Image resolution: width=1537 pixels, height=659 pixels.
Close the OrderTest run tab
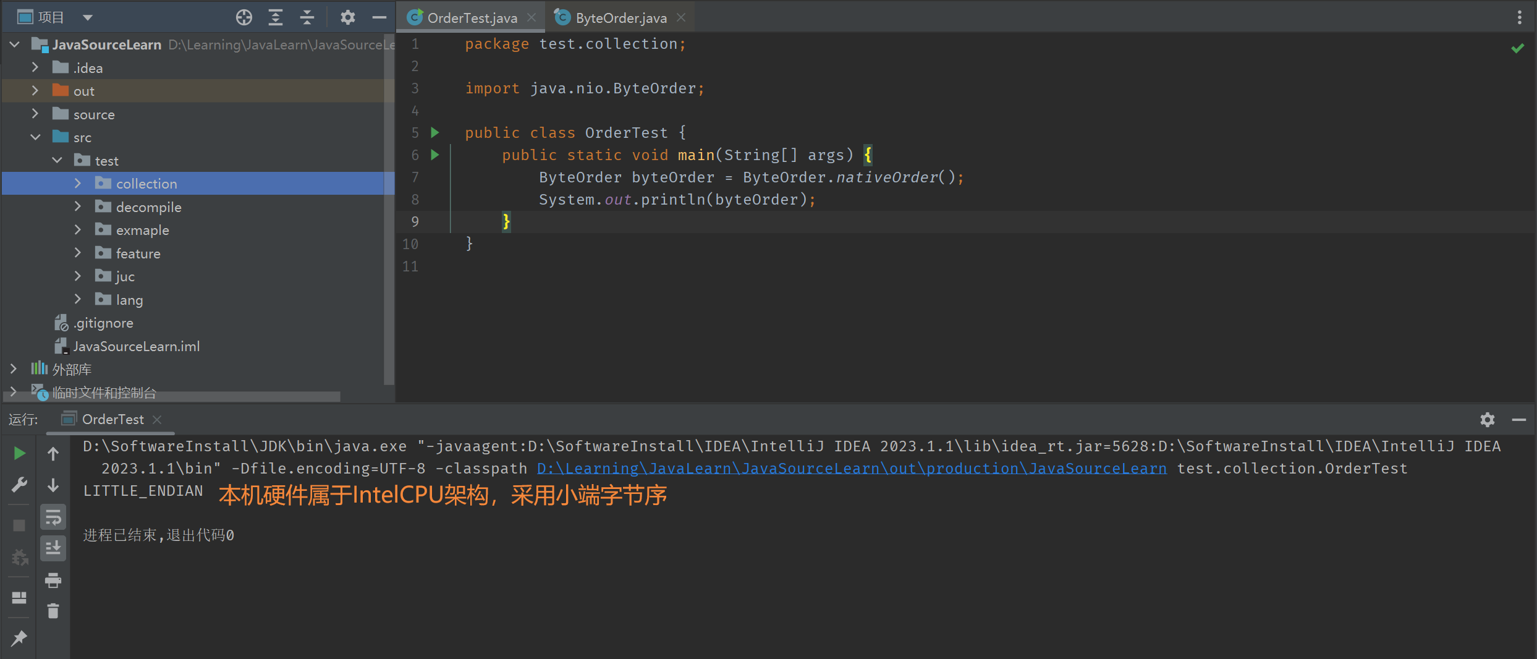click(158, 420)
